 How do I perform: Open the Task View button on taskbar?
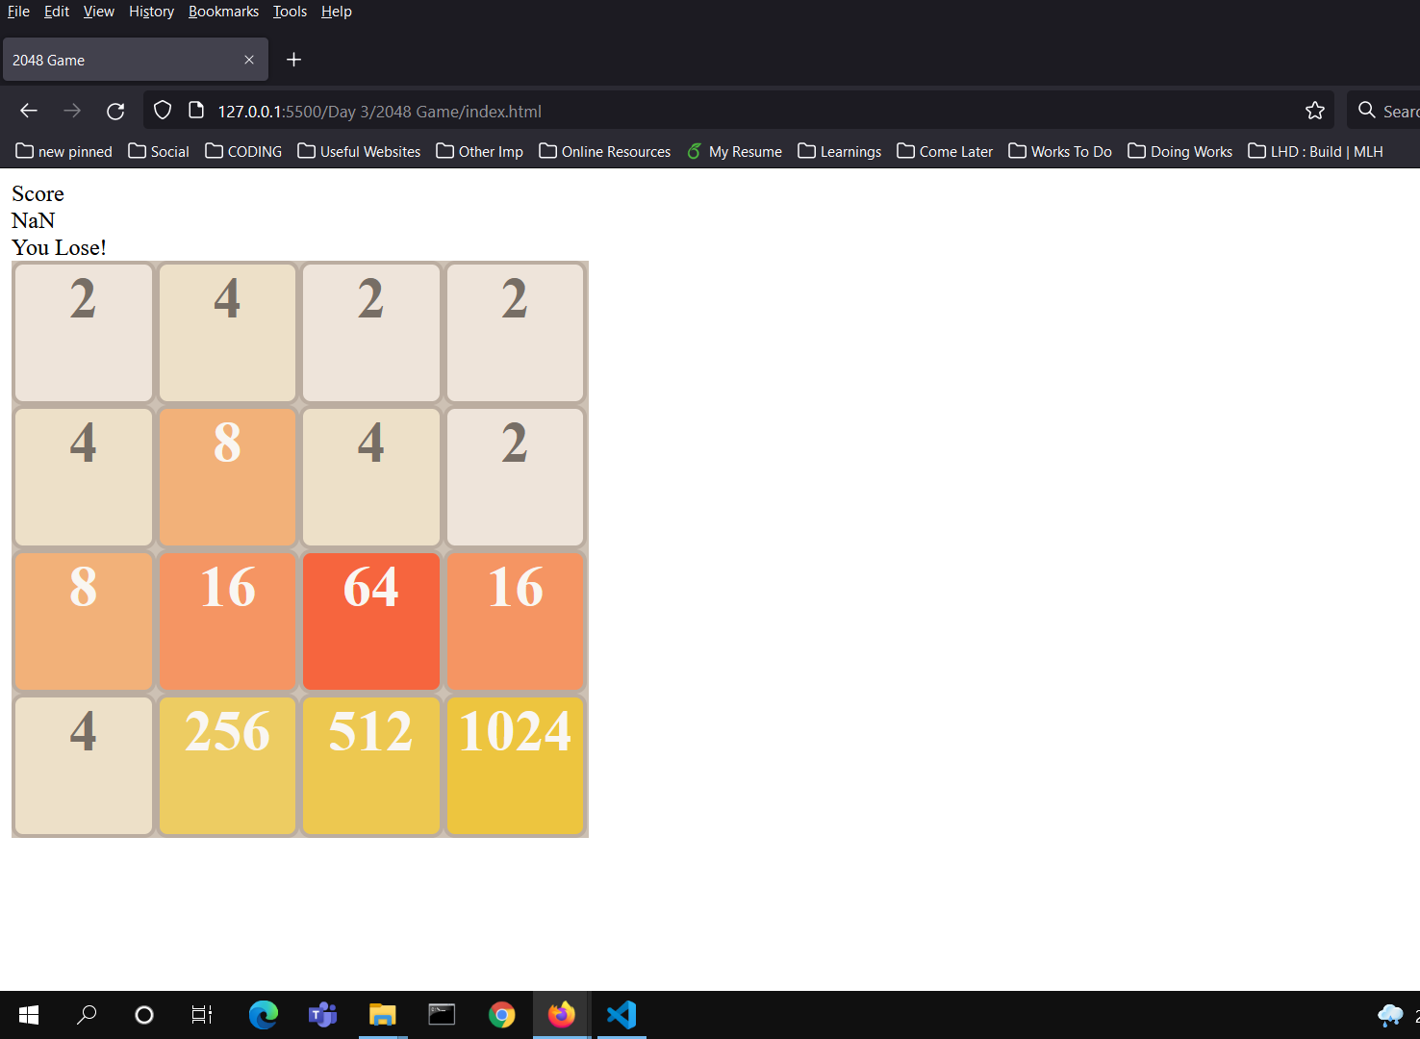pyautogui.click(x=200, y=1014)
